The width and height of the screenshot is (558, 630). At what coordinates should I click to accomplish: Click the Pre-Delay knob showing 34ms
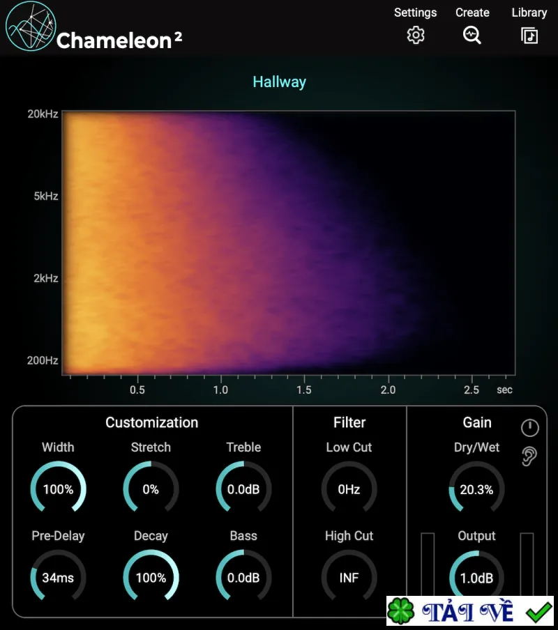click(x=59, y=577)
